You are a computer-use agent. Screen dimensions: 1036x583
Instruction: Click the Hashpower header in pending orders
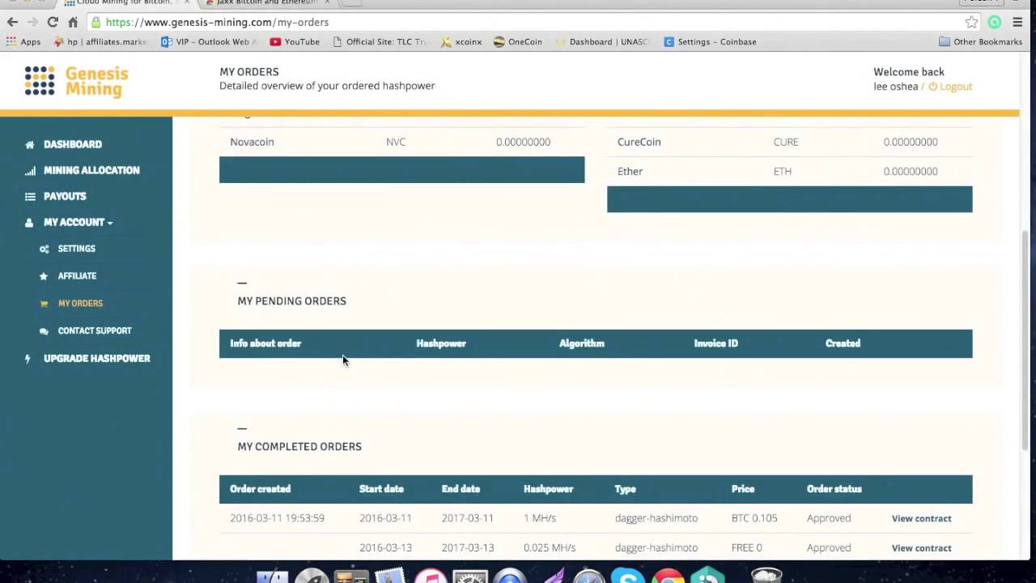(x=441, y=343)
